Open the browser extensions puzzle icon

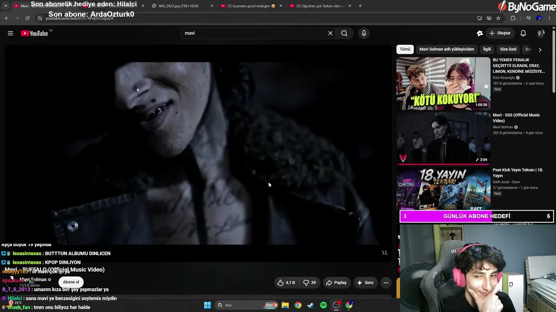513,18
